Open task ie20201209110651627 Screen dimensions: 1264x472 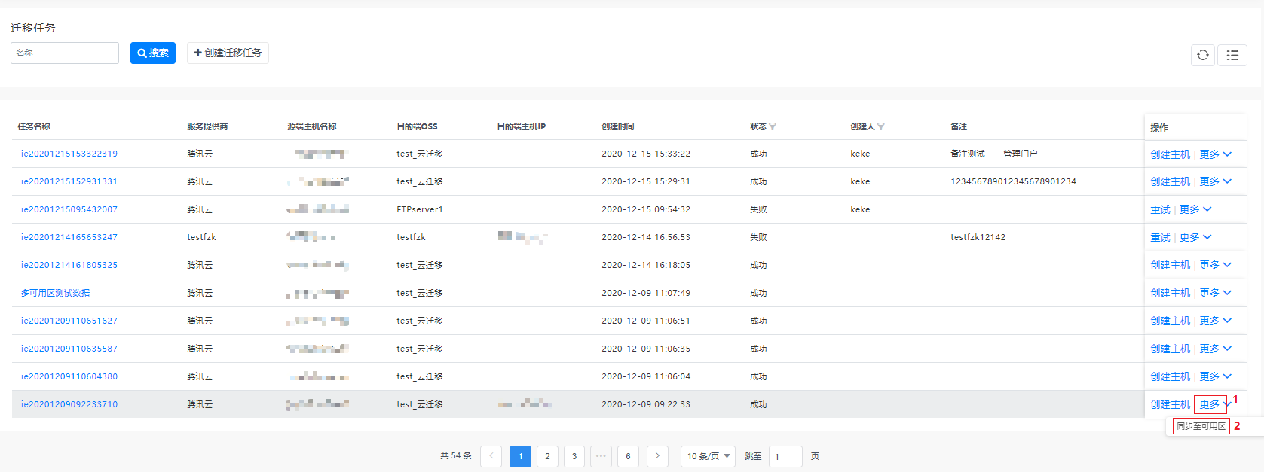[69, 321]
